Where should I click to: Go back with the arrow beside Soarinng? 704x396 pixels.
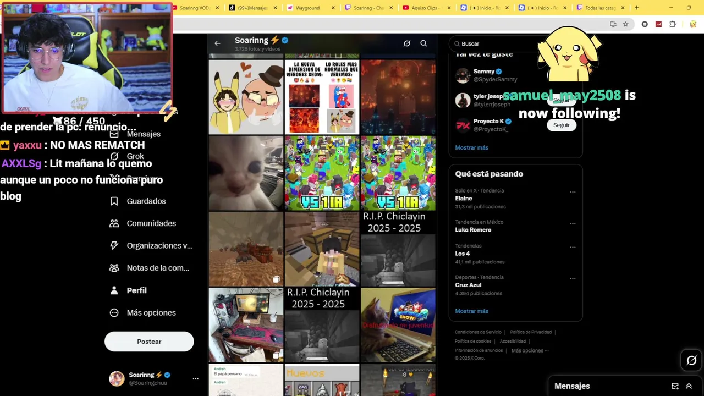click(217, 43)
